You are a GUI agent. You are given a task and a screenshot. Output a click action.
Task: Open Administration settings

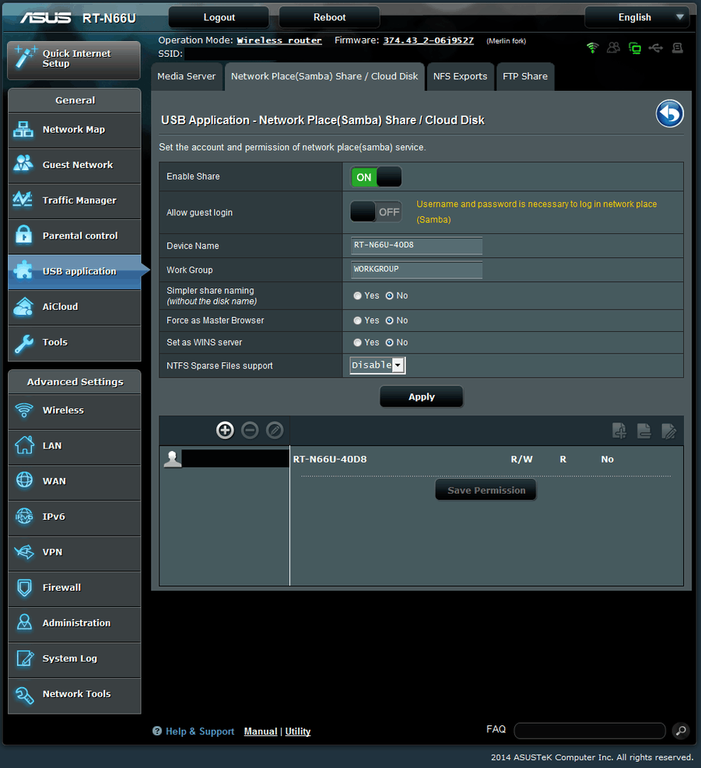coord(75,623)
